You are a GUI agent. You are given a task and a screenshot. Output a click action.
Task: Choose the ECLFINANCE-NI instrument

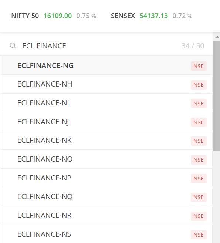coord(106,103)
